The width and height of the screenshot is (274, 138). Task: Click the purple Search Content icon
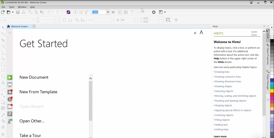coord(68,12)
